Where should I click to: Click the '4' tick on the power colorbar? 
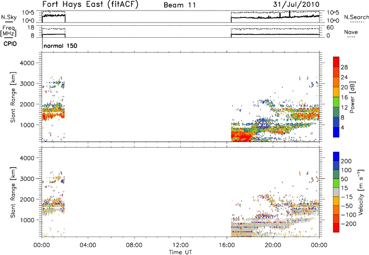342,127
